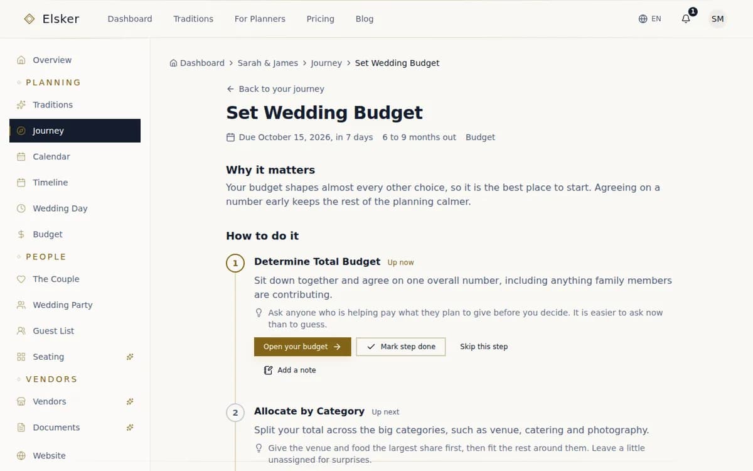Screen dimensions: 753x471
Task: Click the 'Budget' tag under the title
Action: pos(480,137)
